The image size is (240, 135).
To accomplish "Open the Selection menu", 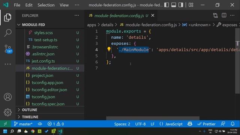I will click(46, 5).
